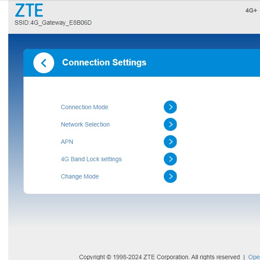Screen dimensions: 260x260
Task: Go back using the left chevron button
Action: (x=43, y=63)
